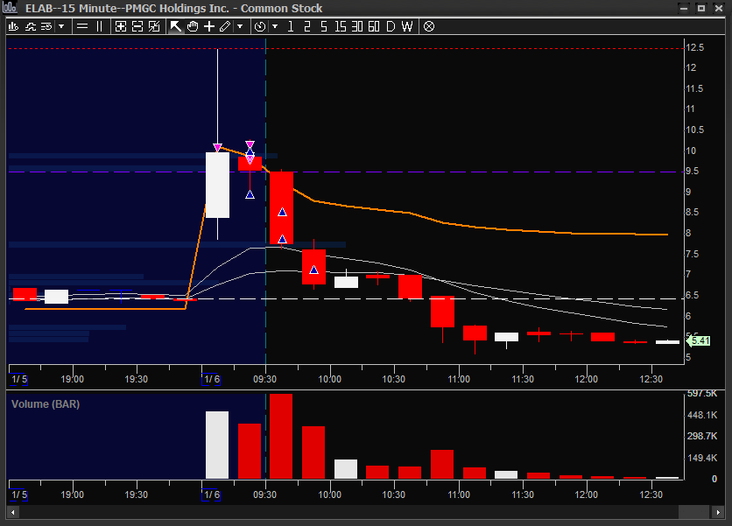Select the horizontal line drawing tool
This screenshot has width=732, height=526.
82,26
